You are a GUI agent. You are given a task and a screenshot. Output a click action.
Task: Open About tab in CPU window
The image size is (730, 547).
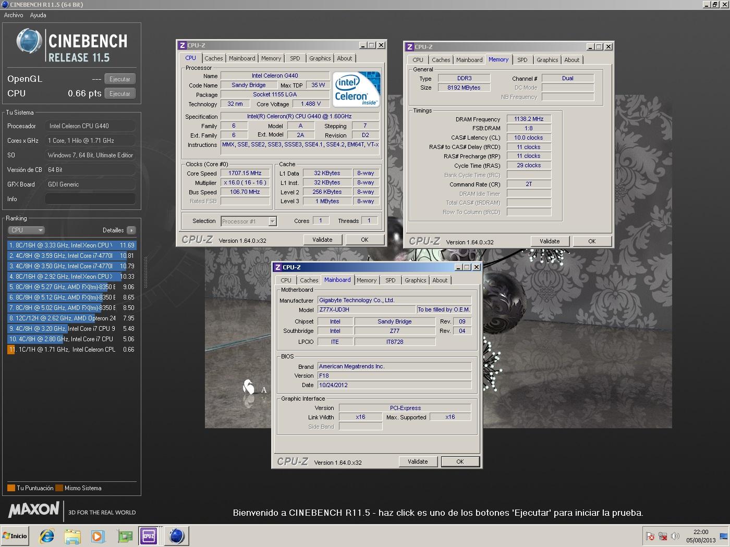[344, 58]
